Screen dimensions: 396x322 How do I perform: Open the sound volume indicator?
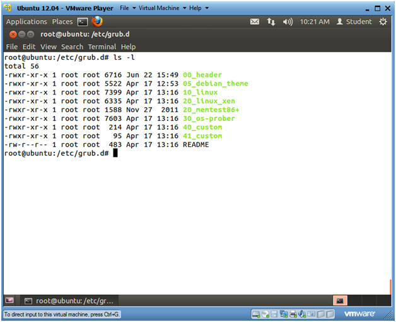(x=288, y=21)
